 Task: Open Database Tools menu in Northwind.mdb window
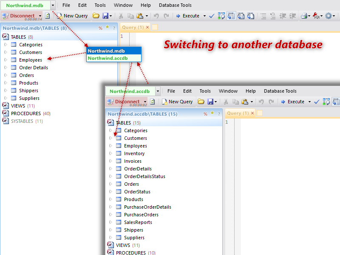tap(175, 5)
